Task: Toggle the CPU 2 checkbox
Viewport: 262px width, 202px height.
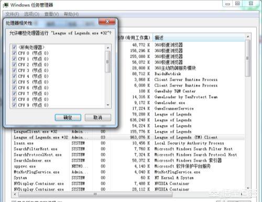Action: tap(14, 64)
